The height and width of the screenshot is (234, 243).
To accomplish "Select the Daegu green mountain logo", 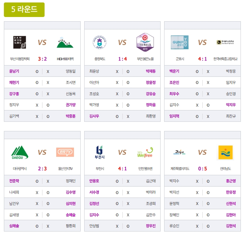I will (19, 152).
